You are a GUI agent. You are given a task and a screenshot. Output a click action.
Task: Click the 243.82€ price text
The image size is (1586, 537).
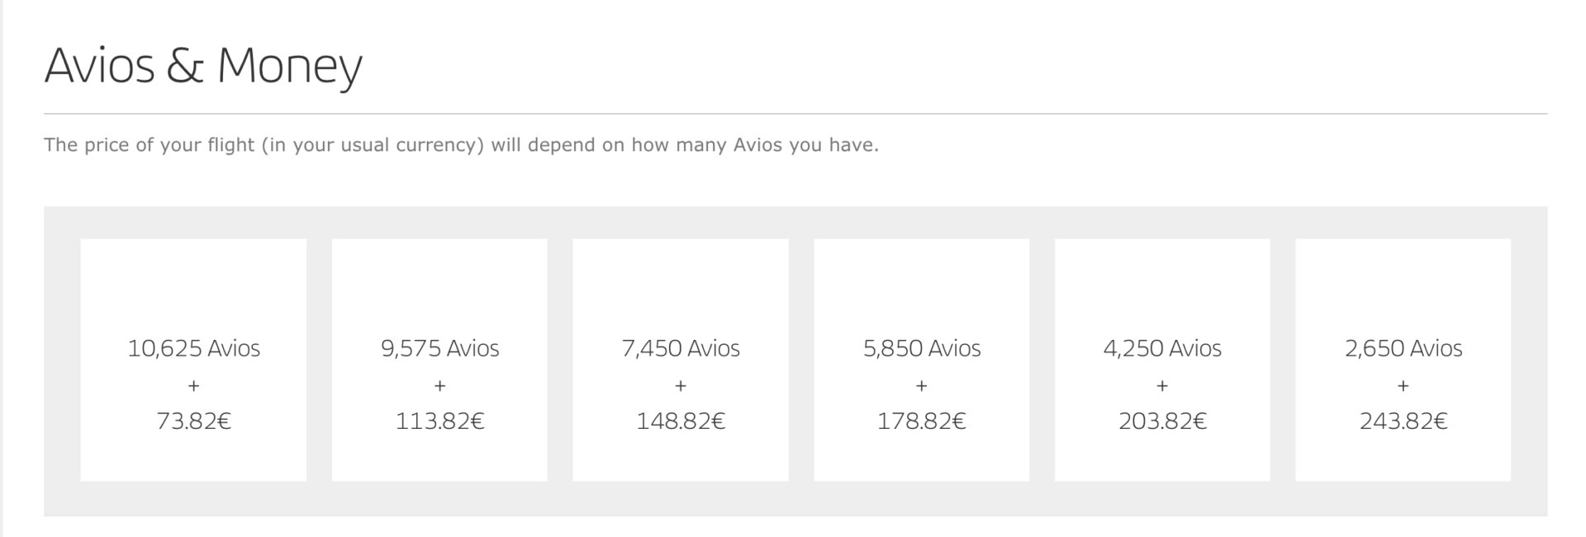[x=1403, y=422]
